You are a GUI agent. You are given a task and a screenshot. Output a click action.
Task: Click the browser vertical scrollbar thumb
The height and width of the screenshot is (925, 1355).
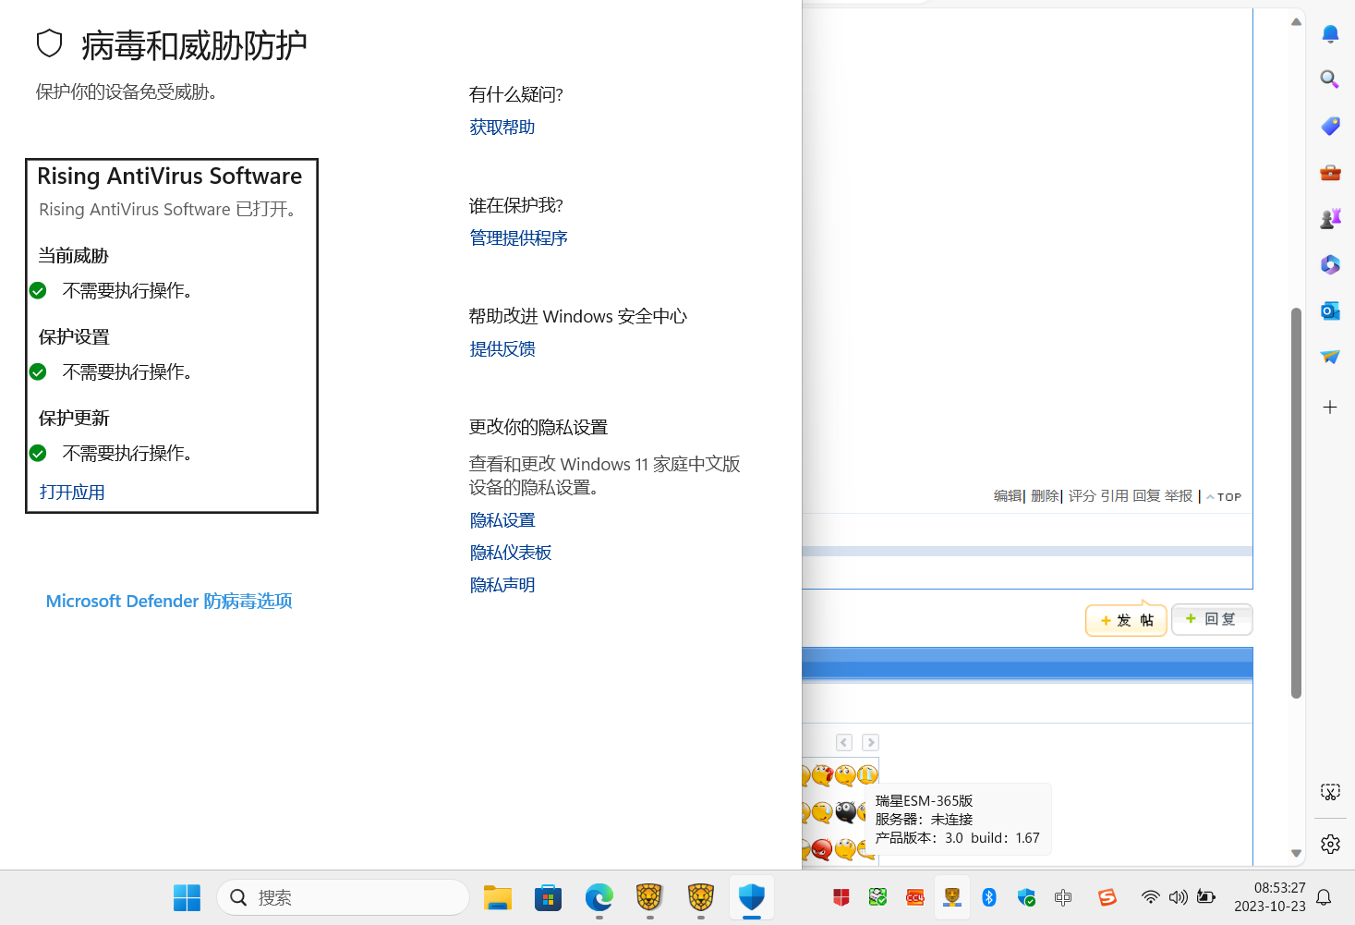tap(1296, 503)
